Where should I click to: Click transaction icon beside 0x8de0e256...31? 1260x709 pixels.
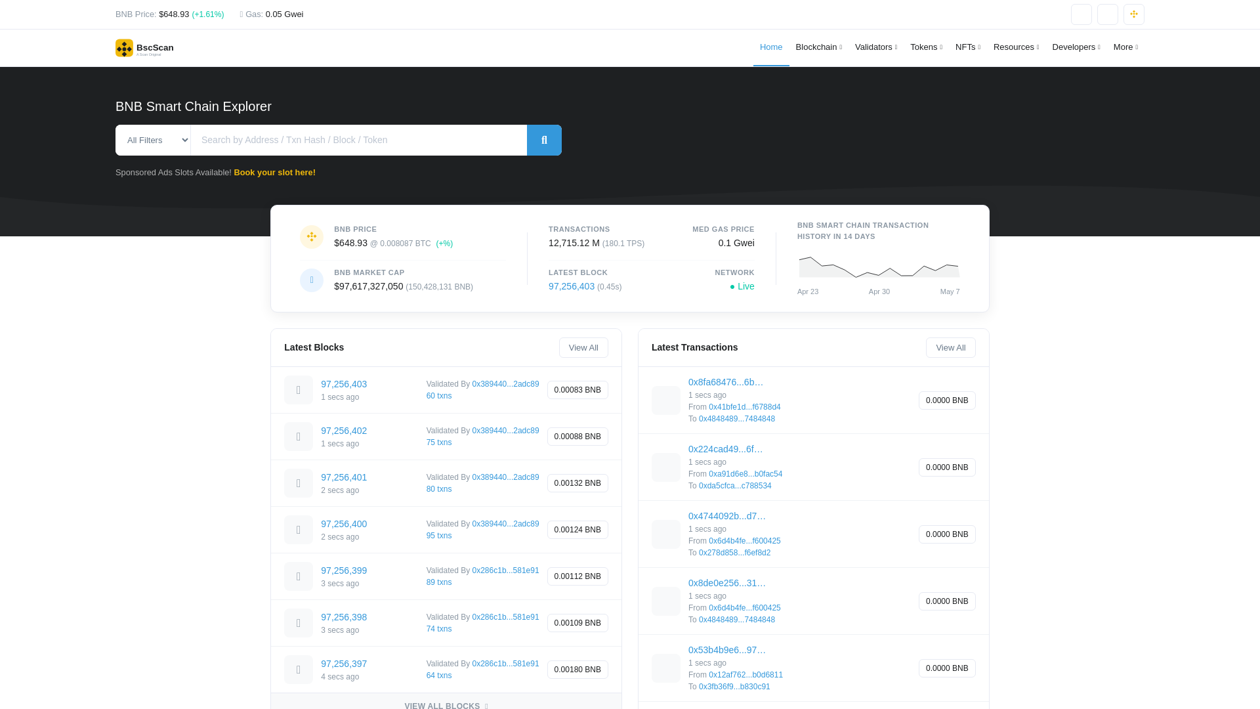click(x=666, y=601)
